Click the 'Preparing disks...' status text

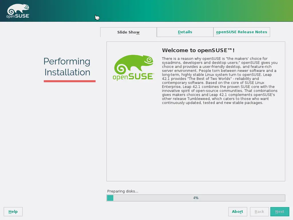123,191
